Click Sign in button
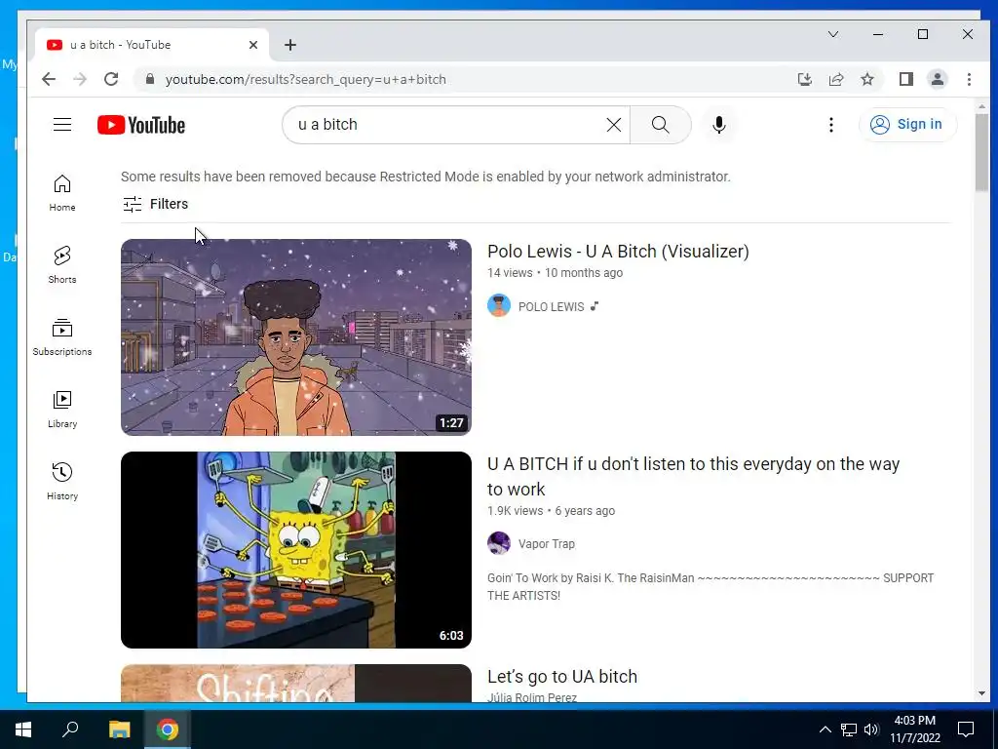The width and height of the screenshot is (998, 749). click(x=907, y=124)
